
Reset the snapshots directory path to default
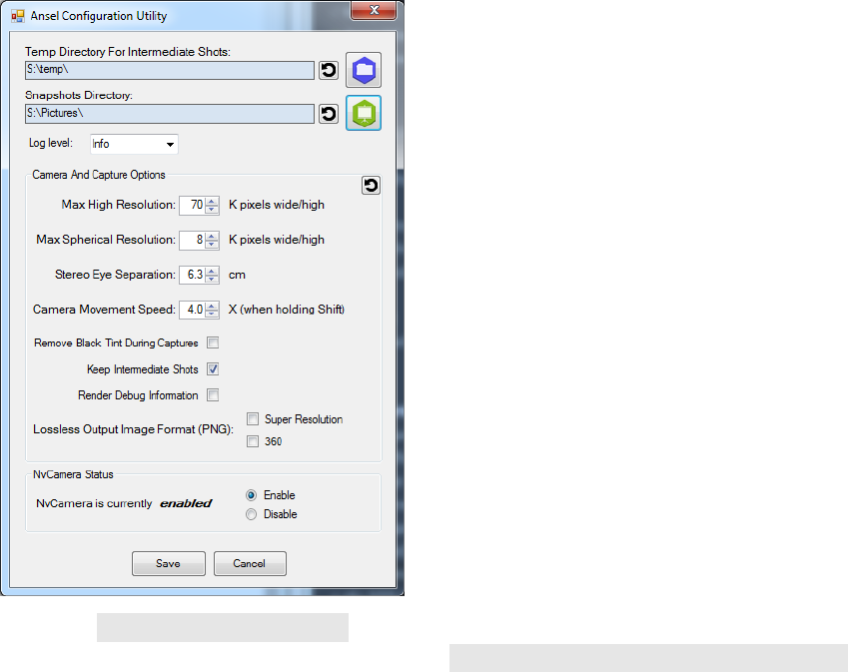click(329, 114)
